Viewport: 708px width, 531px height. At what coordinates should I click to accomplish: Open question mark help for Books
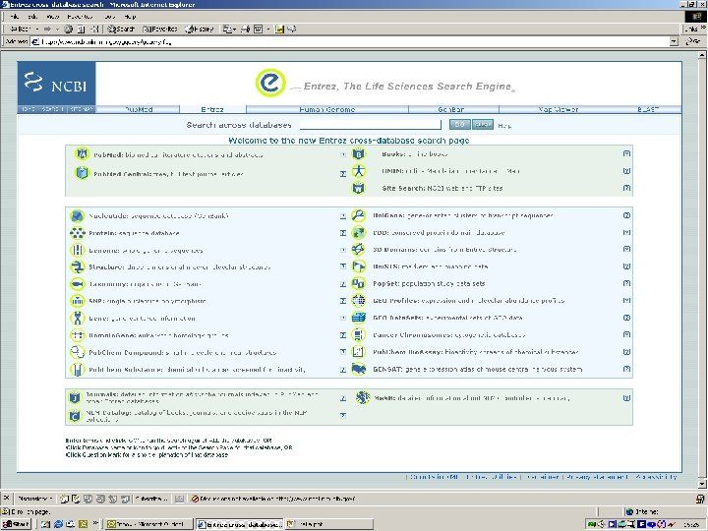626,154
